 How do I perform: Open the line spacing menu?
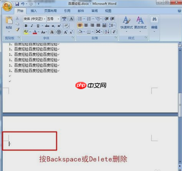tap(112, 25)
